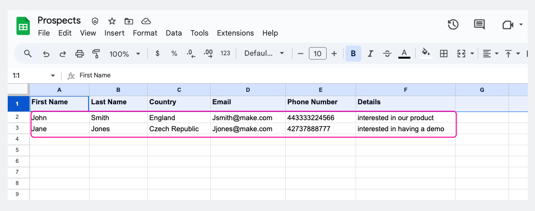Expand the name box dropdown arrow
The image size is (535, 211).
coord(52,75)
